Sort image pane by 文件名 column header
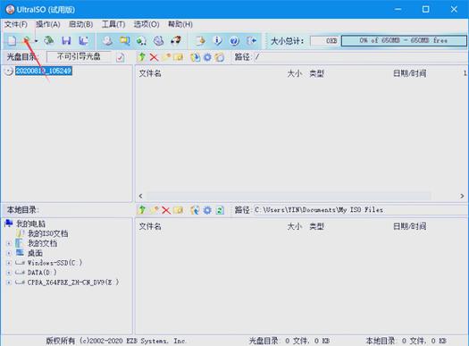The image size is (469, 346). [150, 73]
